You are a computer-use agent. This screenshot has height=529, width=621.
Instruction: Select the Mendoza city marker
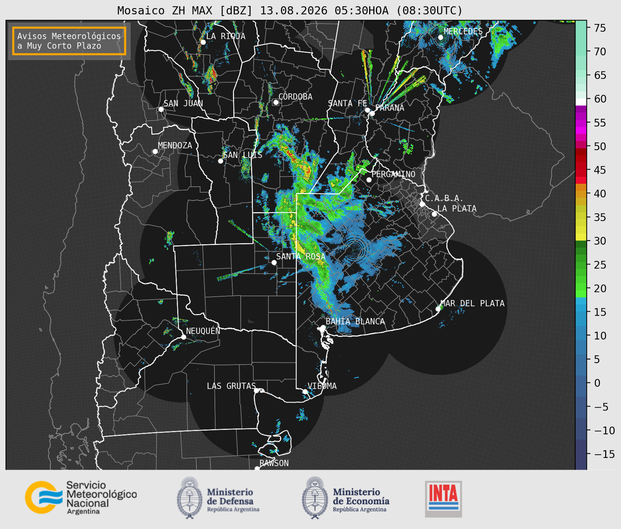tap(155, 152)
